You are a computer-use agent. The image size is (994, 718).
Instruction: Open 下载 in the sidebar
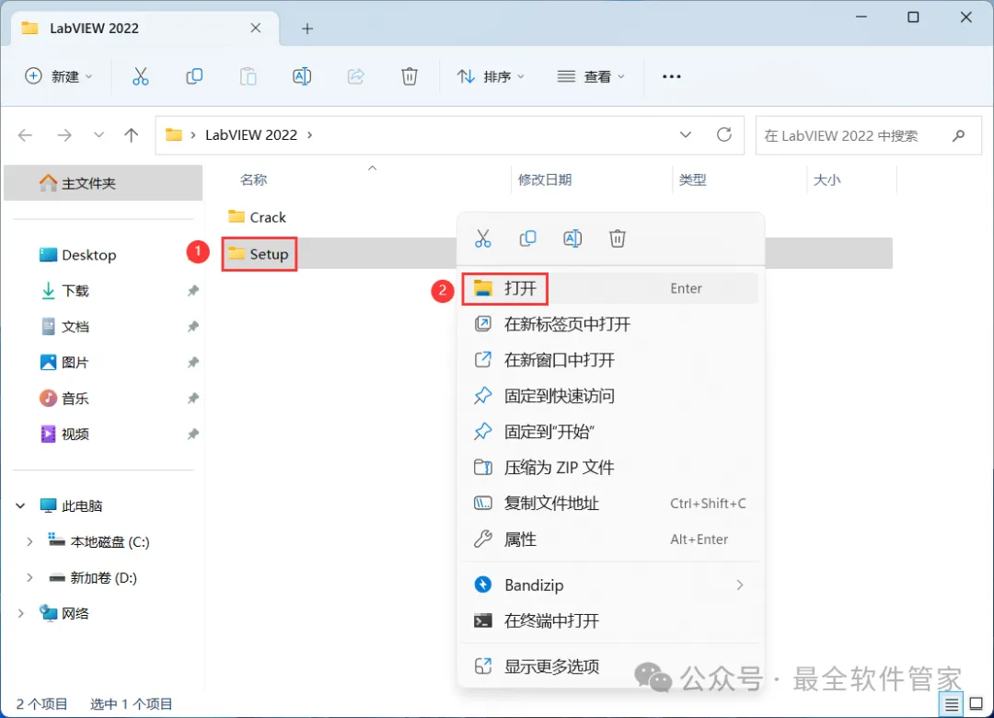(103, 291)
